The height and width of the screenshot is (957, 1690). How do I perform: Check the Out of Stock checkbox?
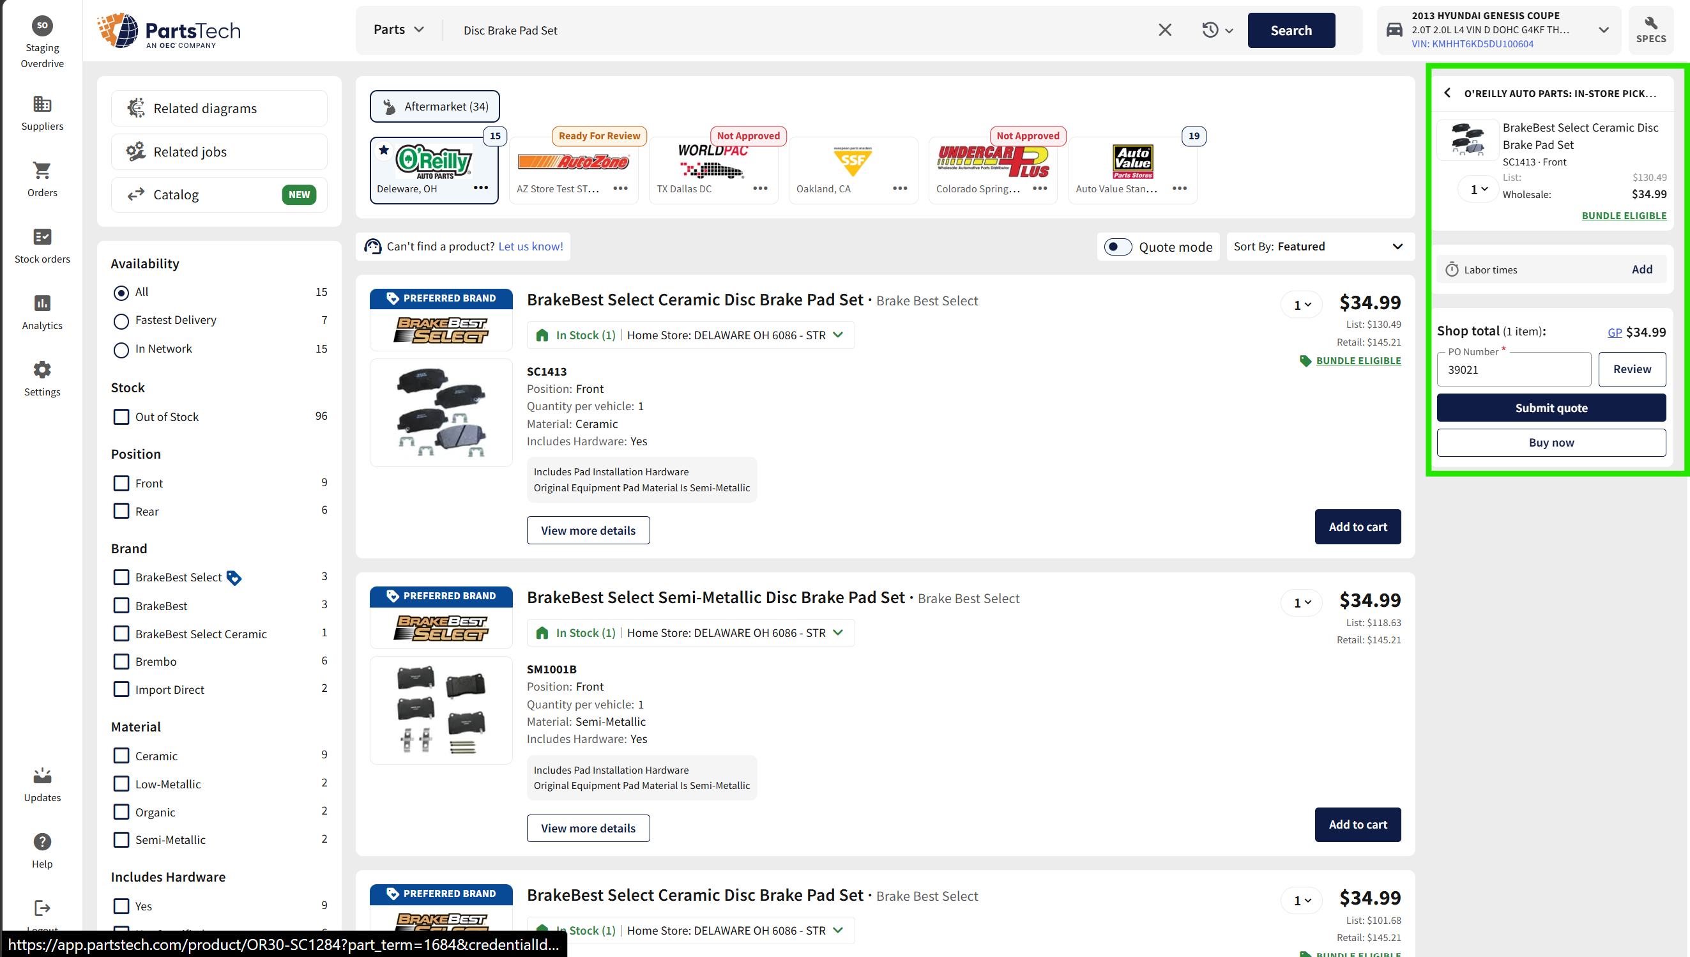pyautogui.click(x=121, y=417)
